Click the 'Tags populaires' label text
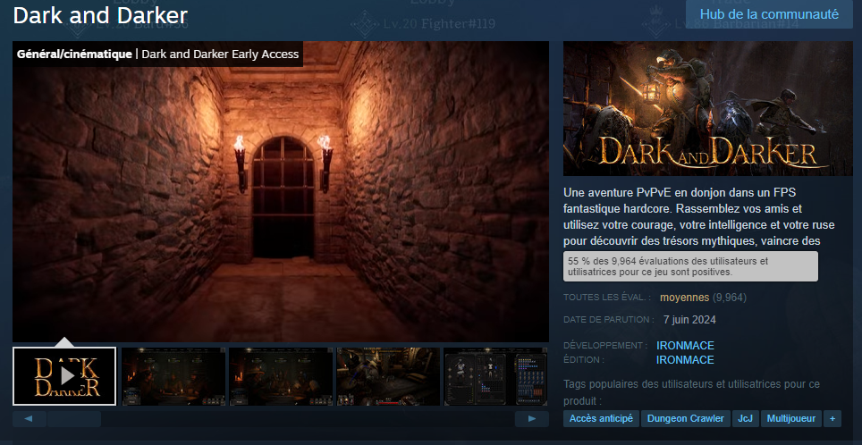Image resolution: width=862 pixels, height=445 pixels. pos(691,392)
